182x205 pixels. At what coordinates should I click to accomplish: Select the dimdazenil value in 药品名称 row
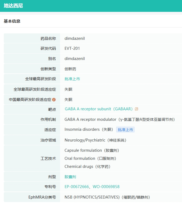point(75,38)
